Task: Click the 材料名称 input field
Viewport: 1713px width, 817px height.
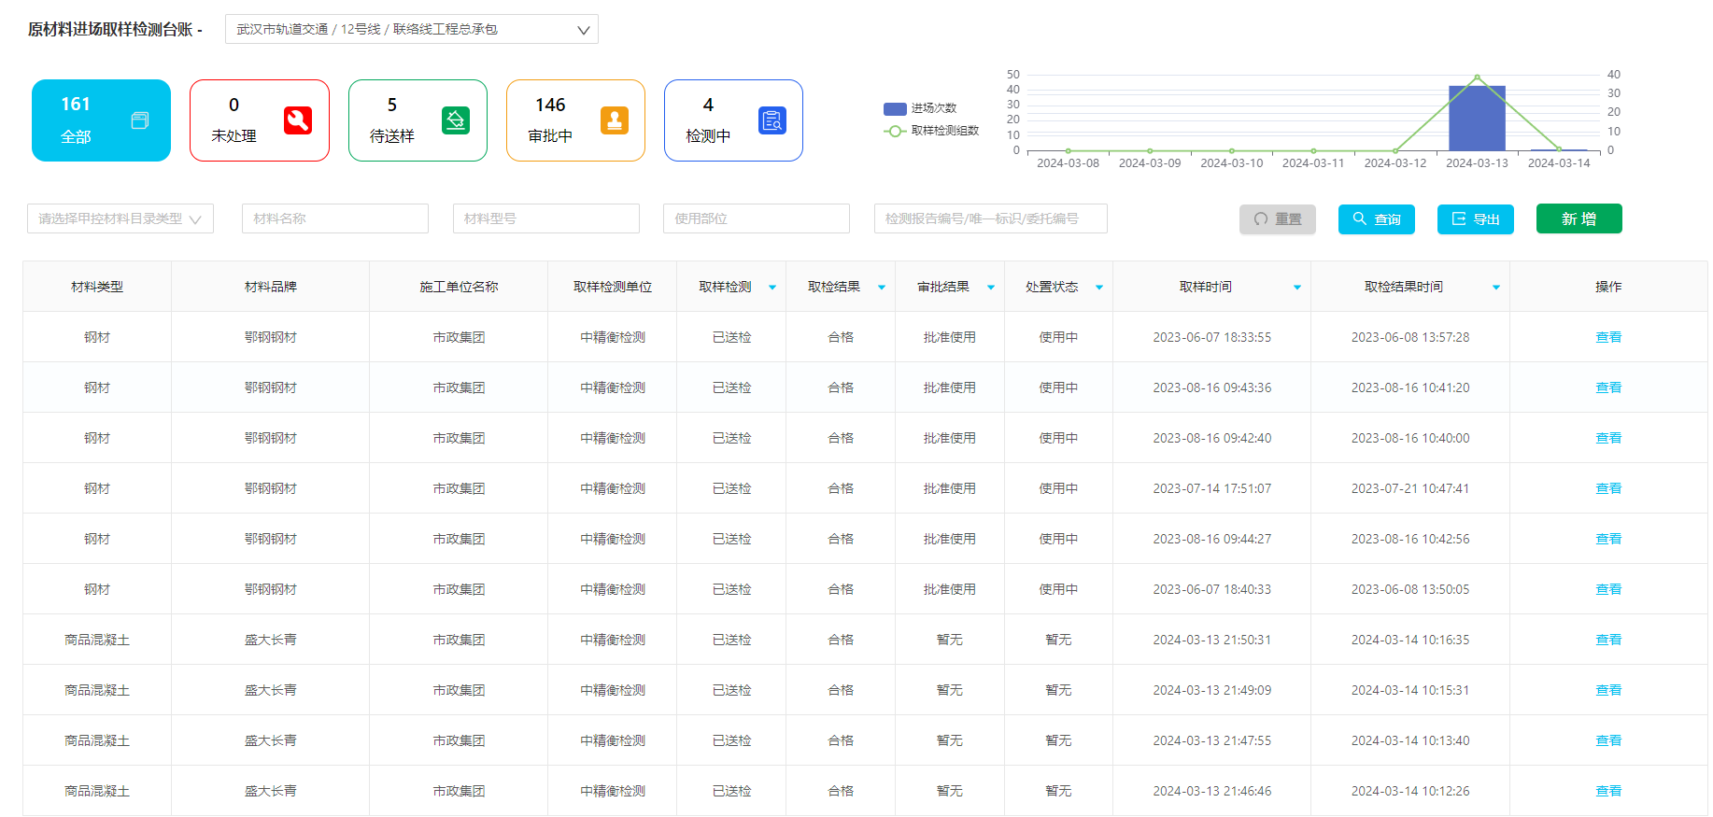Action: click(334, 218)
